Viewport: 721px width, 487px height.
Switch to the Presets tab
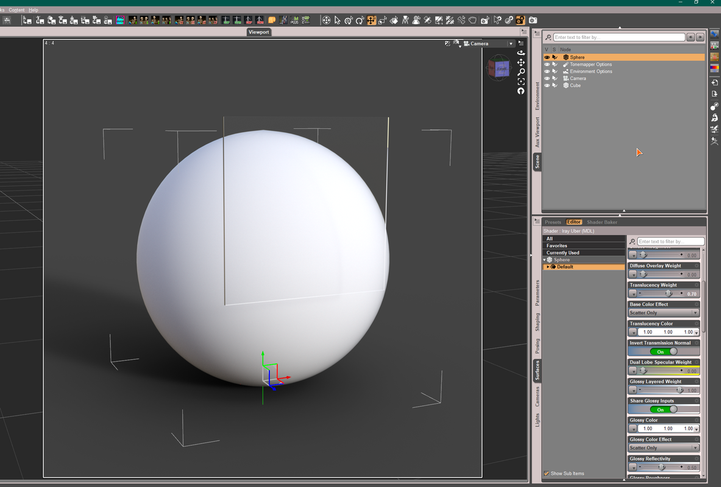553,222
